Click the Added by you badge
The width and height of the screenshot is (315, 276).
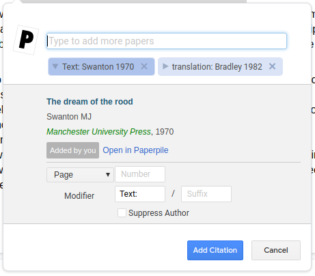pyautogui.click(x=72, y=150)
